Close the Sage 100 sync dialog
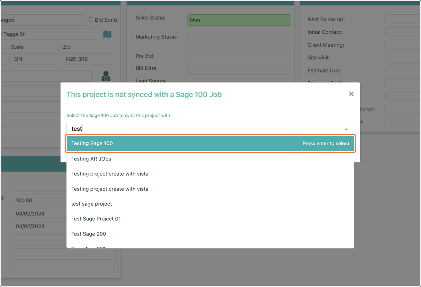Screen dimensions: 421x287 click(x=351, y=94)
